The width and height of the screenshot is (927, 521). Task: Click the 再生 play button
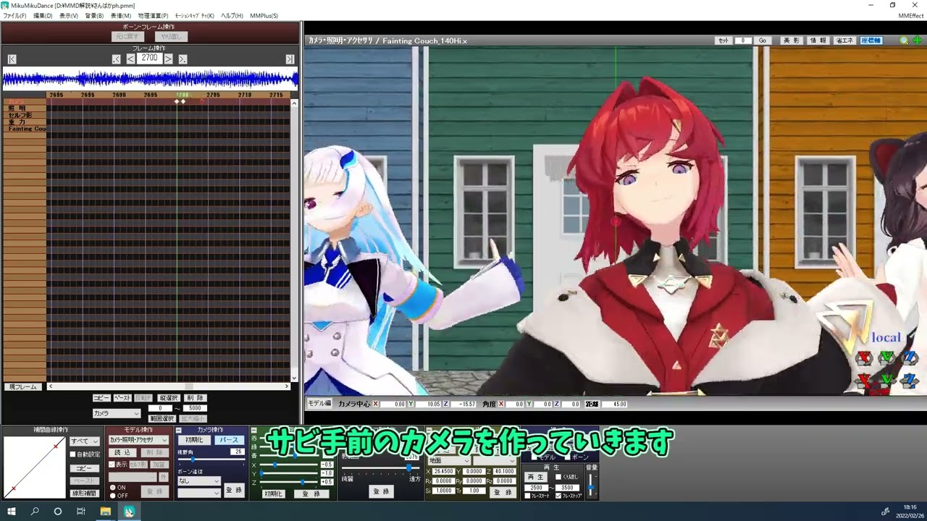[535, 478]
